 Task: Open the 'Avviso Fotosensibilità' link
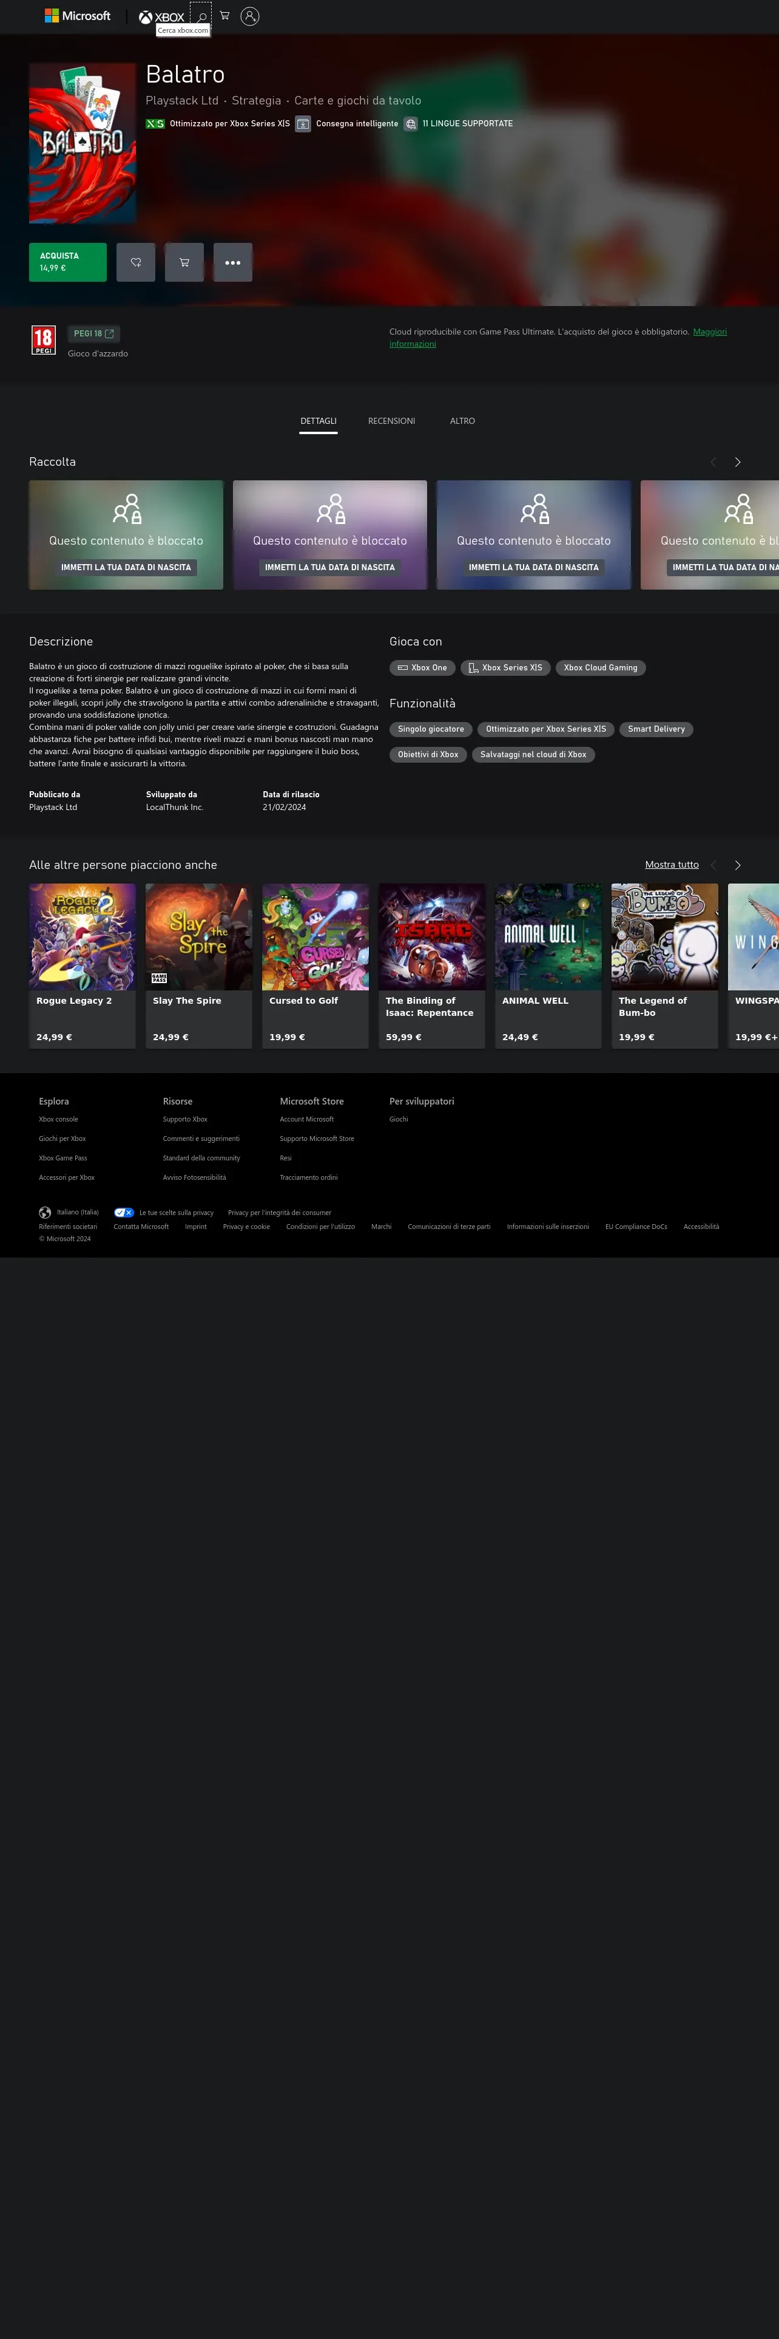(x=195, y=1177)
